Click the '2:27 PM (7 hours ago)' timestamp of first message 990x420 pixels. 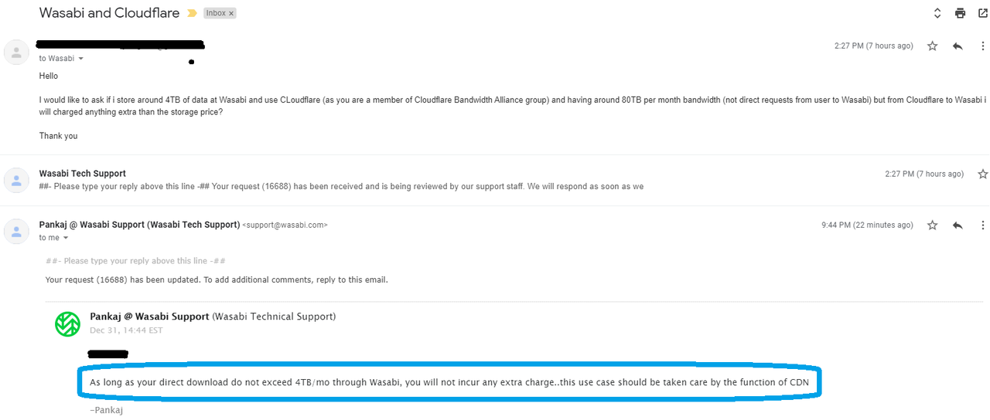click(873, 46)
